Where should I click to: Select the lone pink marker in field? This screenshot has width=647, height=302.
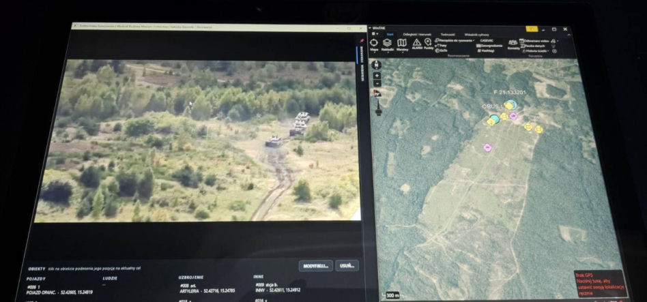[x=487, y=147]
